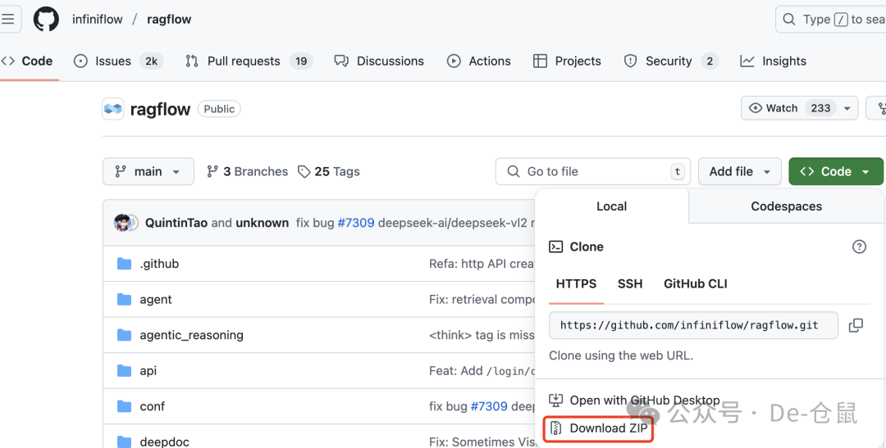The image size is (886, 448).
Task: Click the Clone help question icon
Action: (x=859, y=247)
